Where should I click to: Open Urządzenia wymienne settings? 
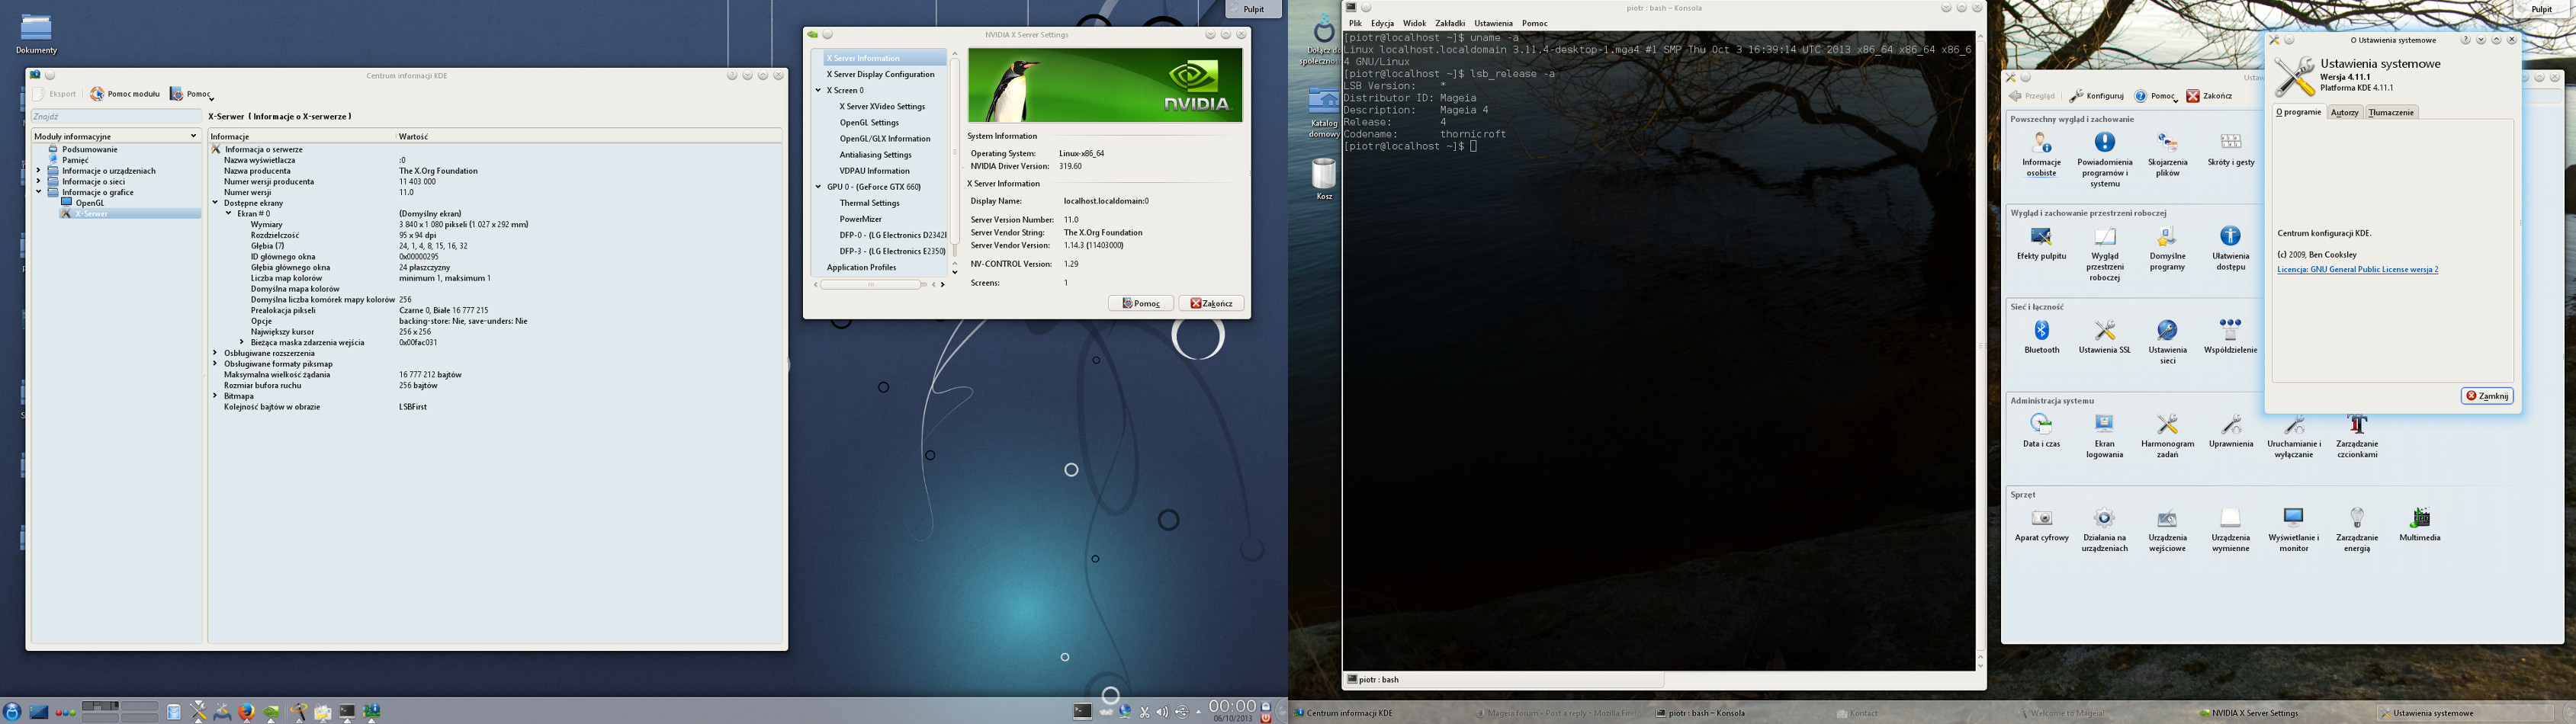pos(2230,530)
